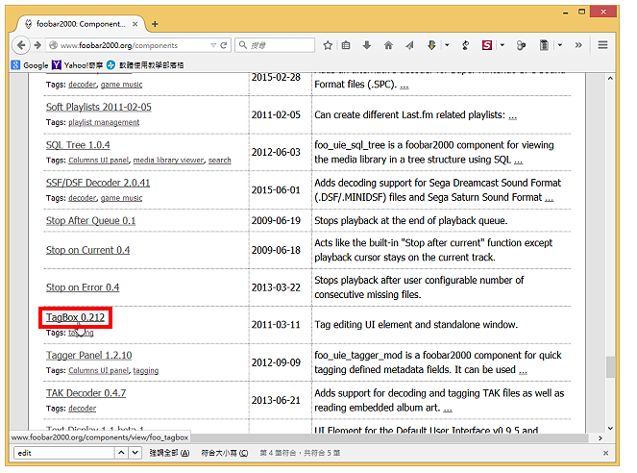
Task: Expand the TAK Decoder description ellipsis
Action: pos(448,409)
